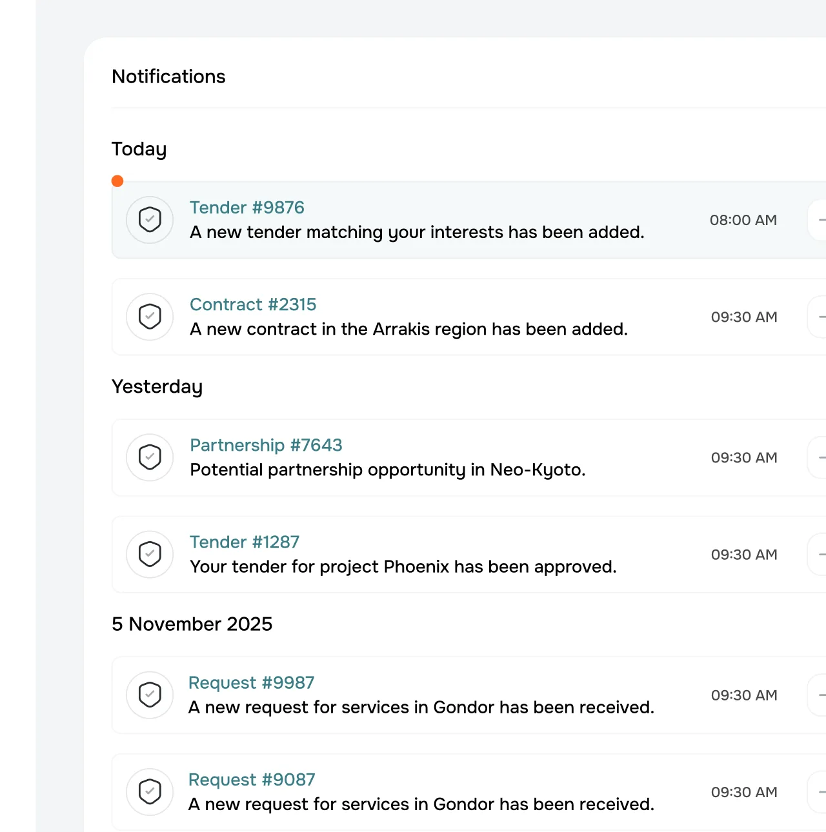
Task: Select the project Phoenix approved message text
Action: (x=403, y=566)
